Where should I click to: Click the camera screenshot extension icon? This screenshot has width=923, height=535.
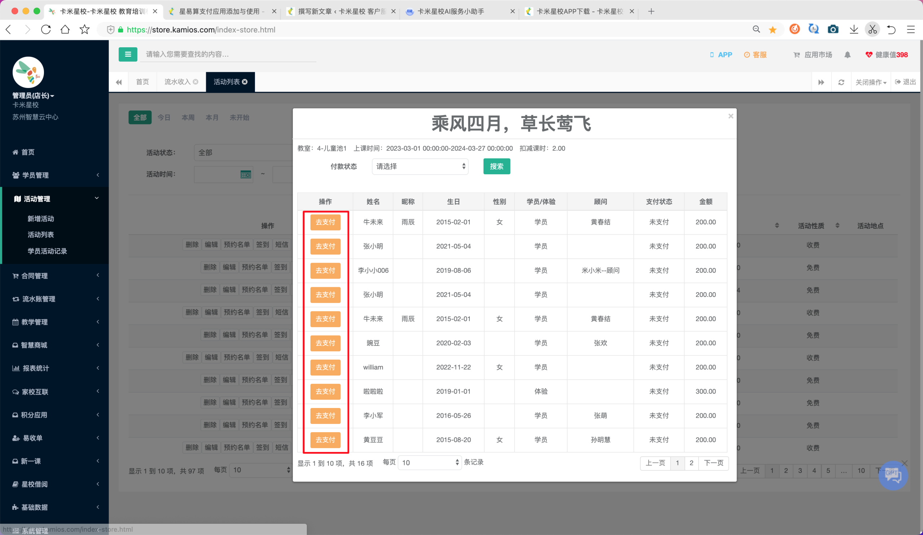pyautogui.click(x=833, y=29)
